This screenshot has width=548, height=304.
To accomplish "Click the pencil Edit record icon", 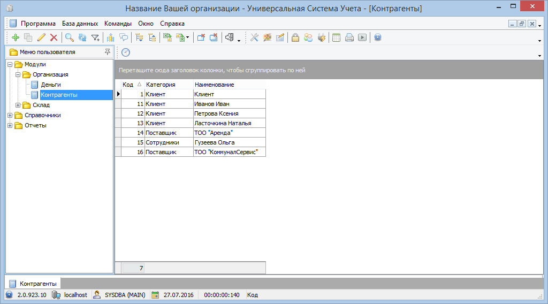I will click(x=41, y=37).
